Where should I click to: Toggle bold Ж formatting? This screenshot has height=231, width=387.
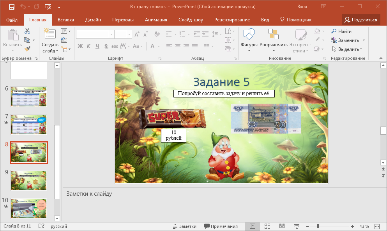point(80,46)
